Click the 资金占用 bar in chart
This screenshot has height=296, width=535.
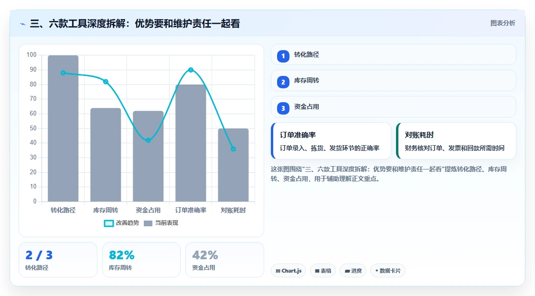pyautogui.click(x=148, y=156)
